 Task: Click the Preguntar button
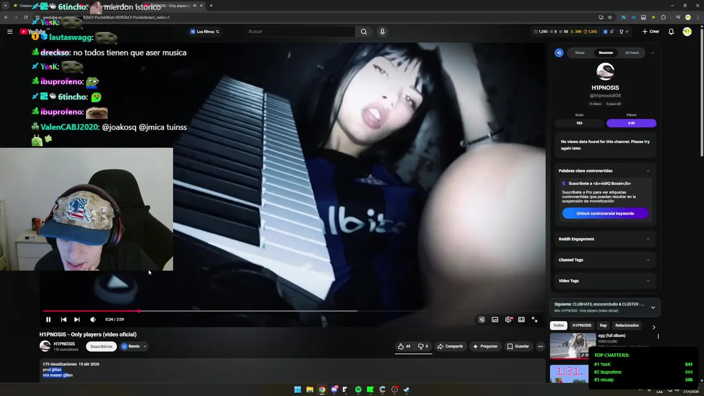pyautogui.click(x=485, y=346)
